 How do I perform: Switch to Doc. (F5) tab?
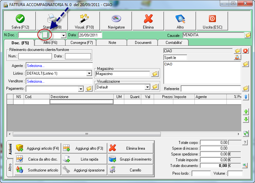20,43
